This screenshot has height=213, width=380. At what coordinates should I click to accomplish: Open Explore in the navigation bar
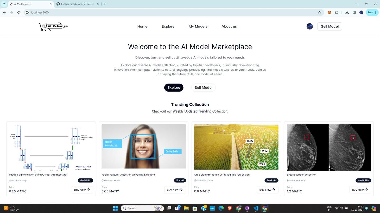point(168,26)
